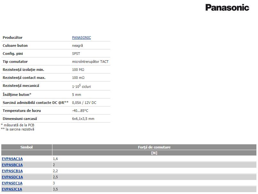Open the PANASONIC manufacturer link
The width and height of the screenshot is (258, 194).
(82, 38)
